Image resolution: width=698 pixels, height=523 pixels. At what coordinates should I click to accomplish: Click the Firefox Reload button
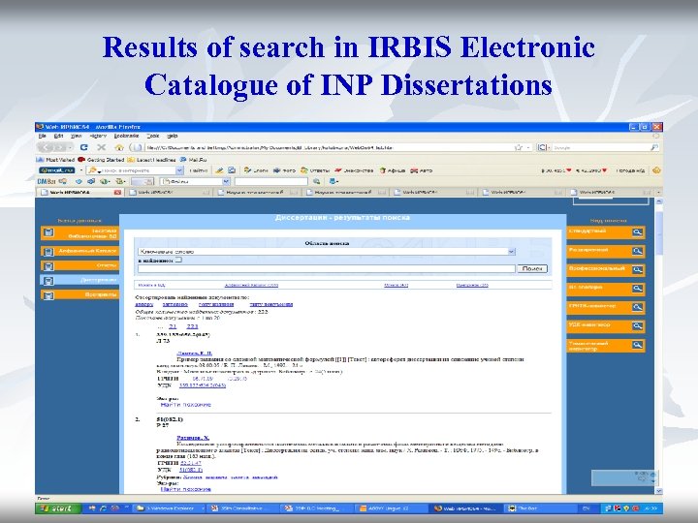(83, 147)
